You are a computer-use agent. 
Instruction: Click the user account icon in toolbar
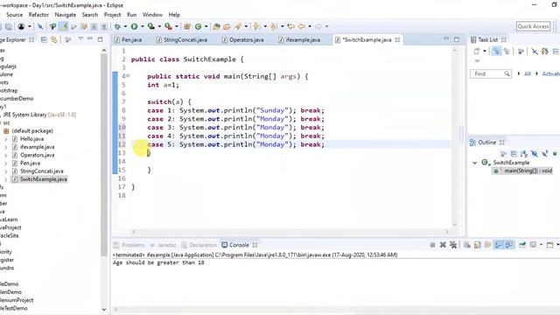click(21, 26)
